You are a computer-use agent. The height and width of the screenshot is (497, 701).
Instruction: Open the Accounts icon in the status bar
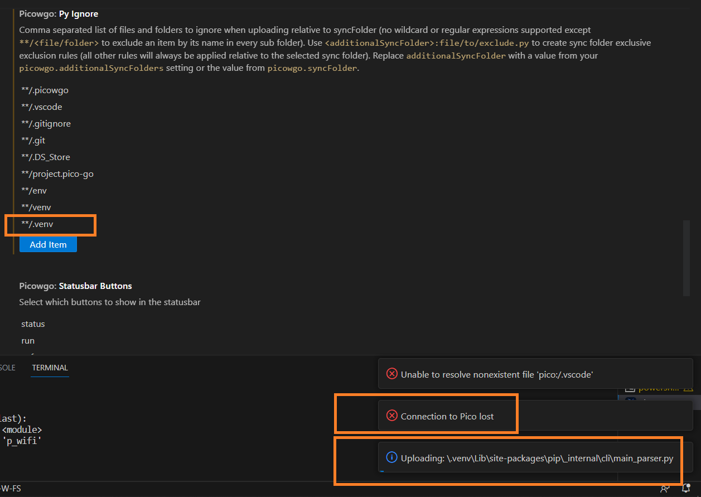(x=664, y=489)
